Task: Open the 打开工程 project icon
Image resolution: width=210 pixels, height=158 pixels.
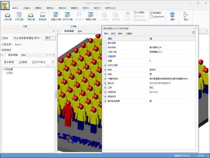Action: (19, 15)
